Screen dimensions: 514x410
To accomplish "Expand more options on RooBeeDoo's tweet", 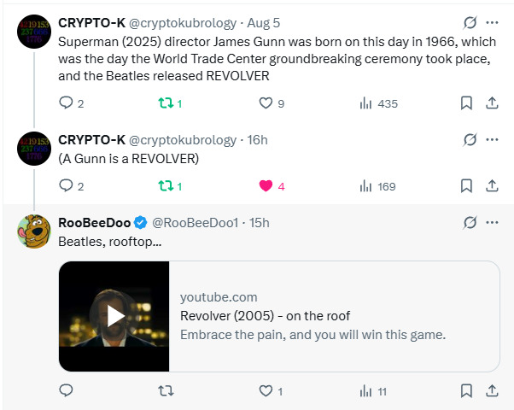I will click(493, 222).
